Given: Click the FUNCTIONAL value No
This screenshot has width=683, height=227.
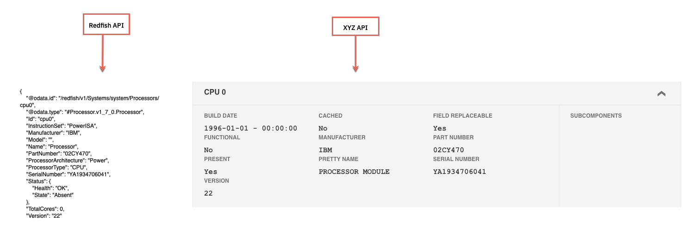Looking at the screenshot, I should tap(208, 150).
